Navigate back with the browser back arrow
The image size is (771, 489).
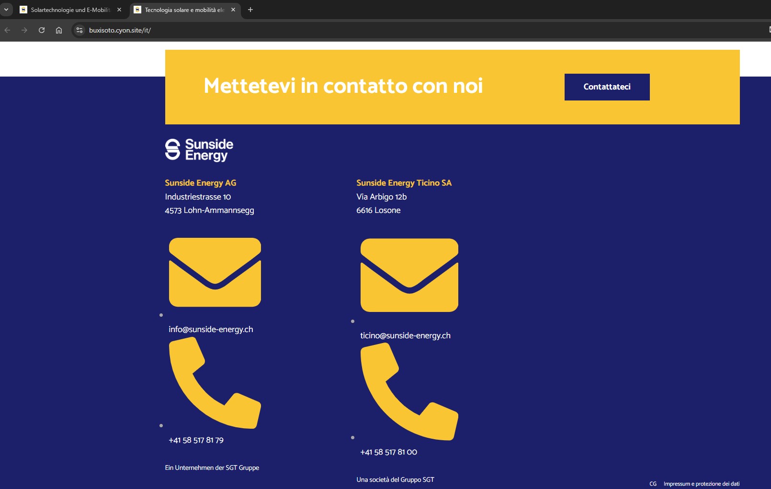7,30
